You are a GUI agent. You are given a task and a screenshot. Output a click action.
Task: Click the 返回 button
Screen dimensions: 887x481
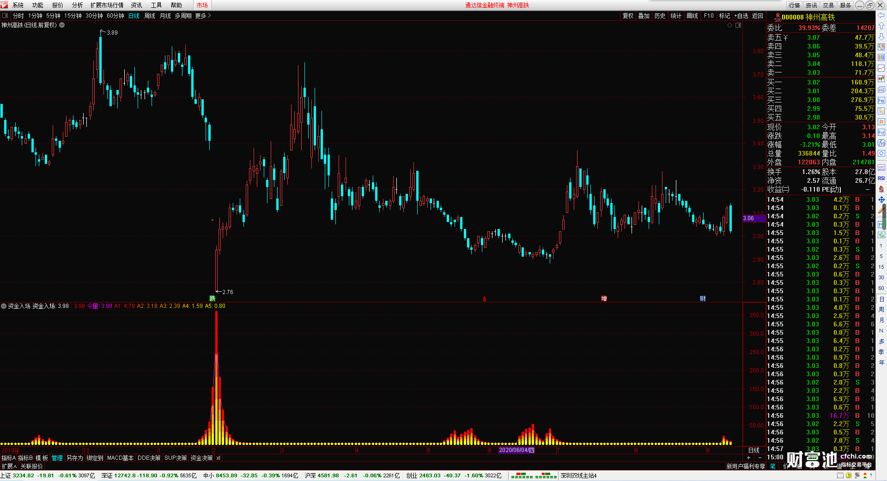(757, 16)
